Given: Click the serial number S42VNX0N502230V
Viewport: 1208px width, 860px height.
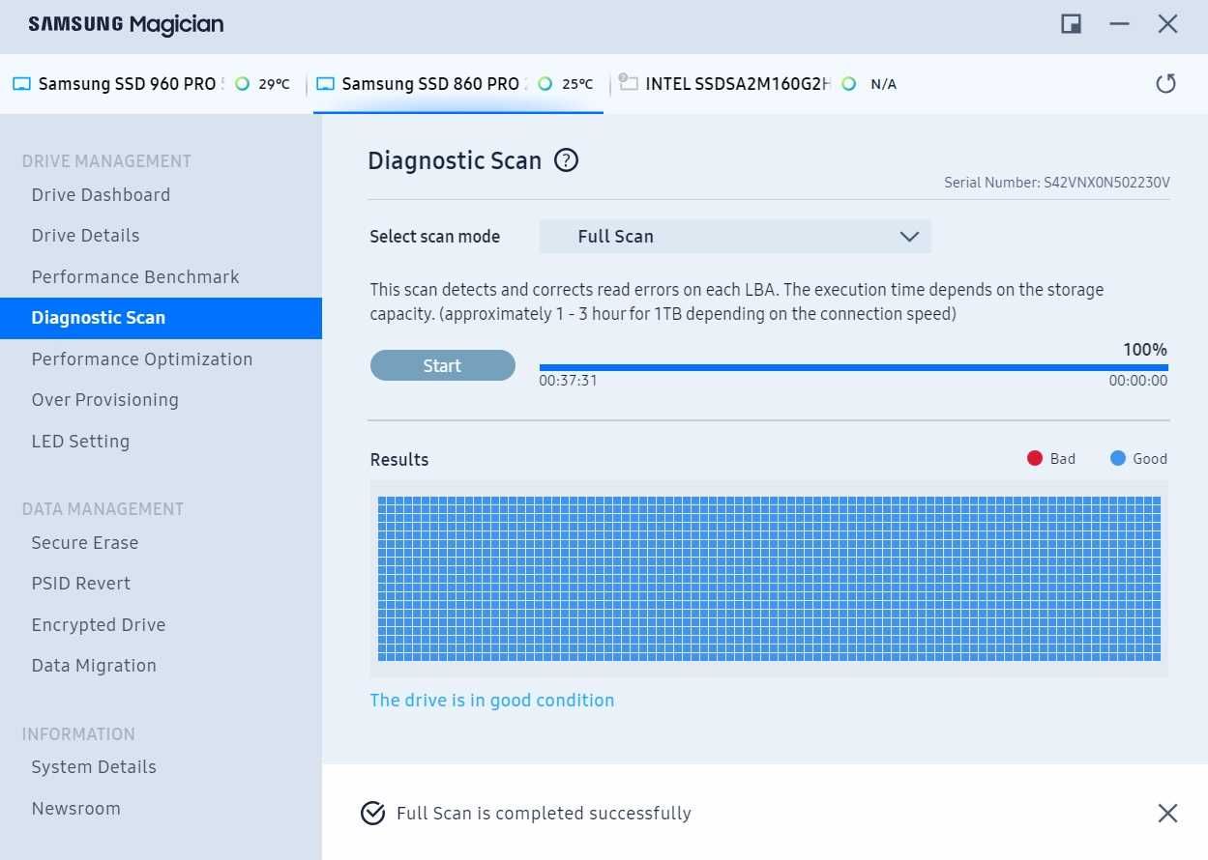Looking at the screenshot, I should (x=1106, y=183).
